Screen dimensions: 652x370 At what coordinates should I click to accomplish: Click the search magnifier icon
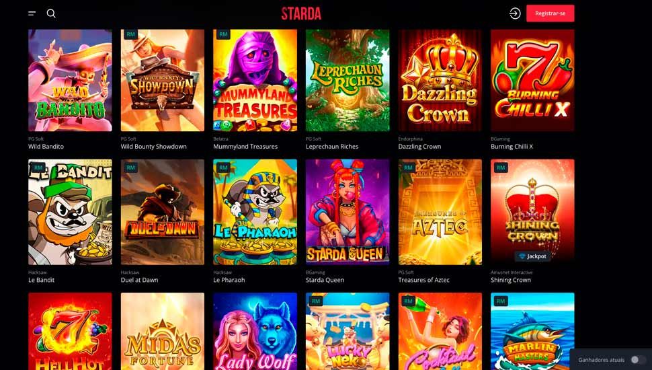pyautogui.click(x=51, y=13)
